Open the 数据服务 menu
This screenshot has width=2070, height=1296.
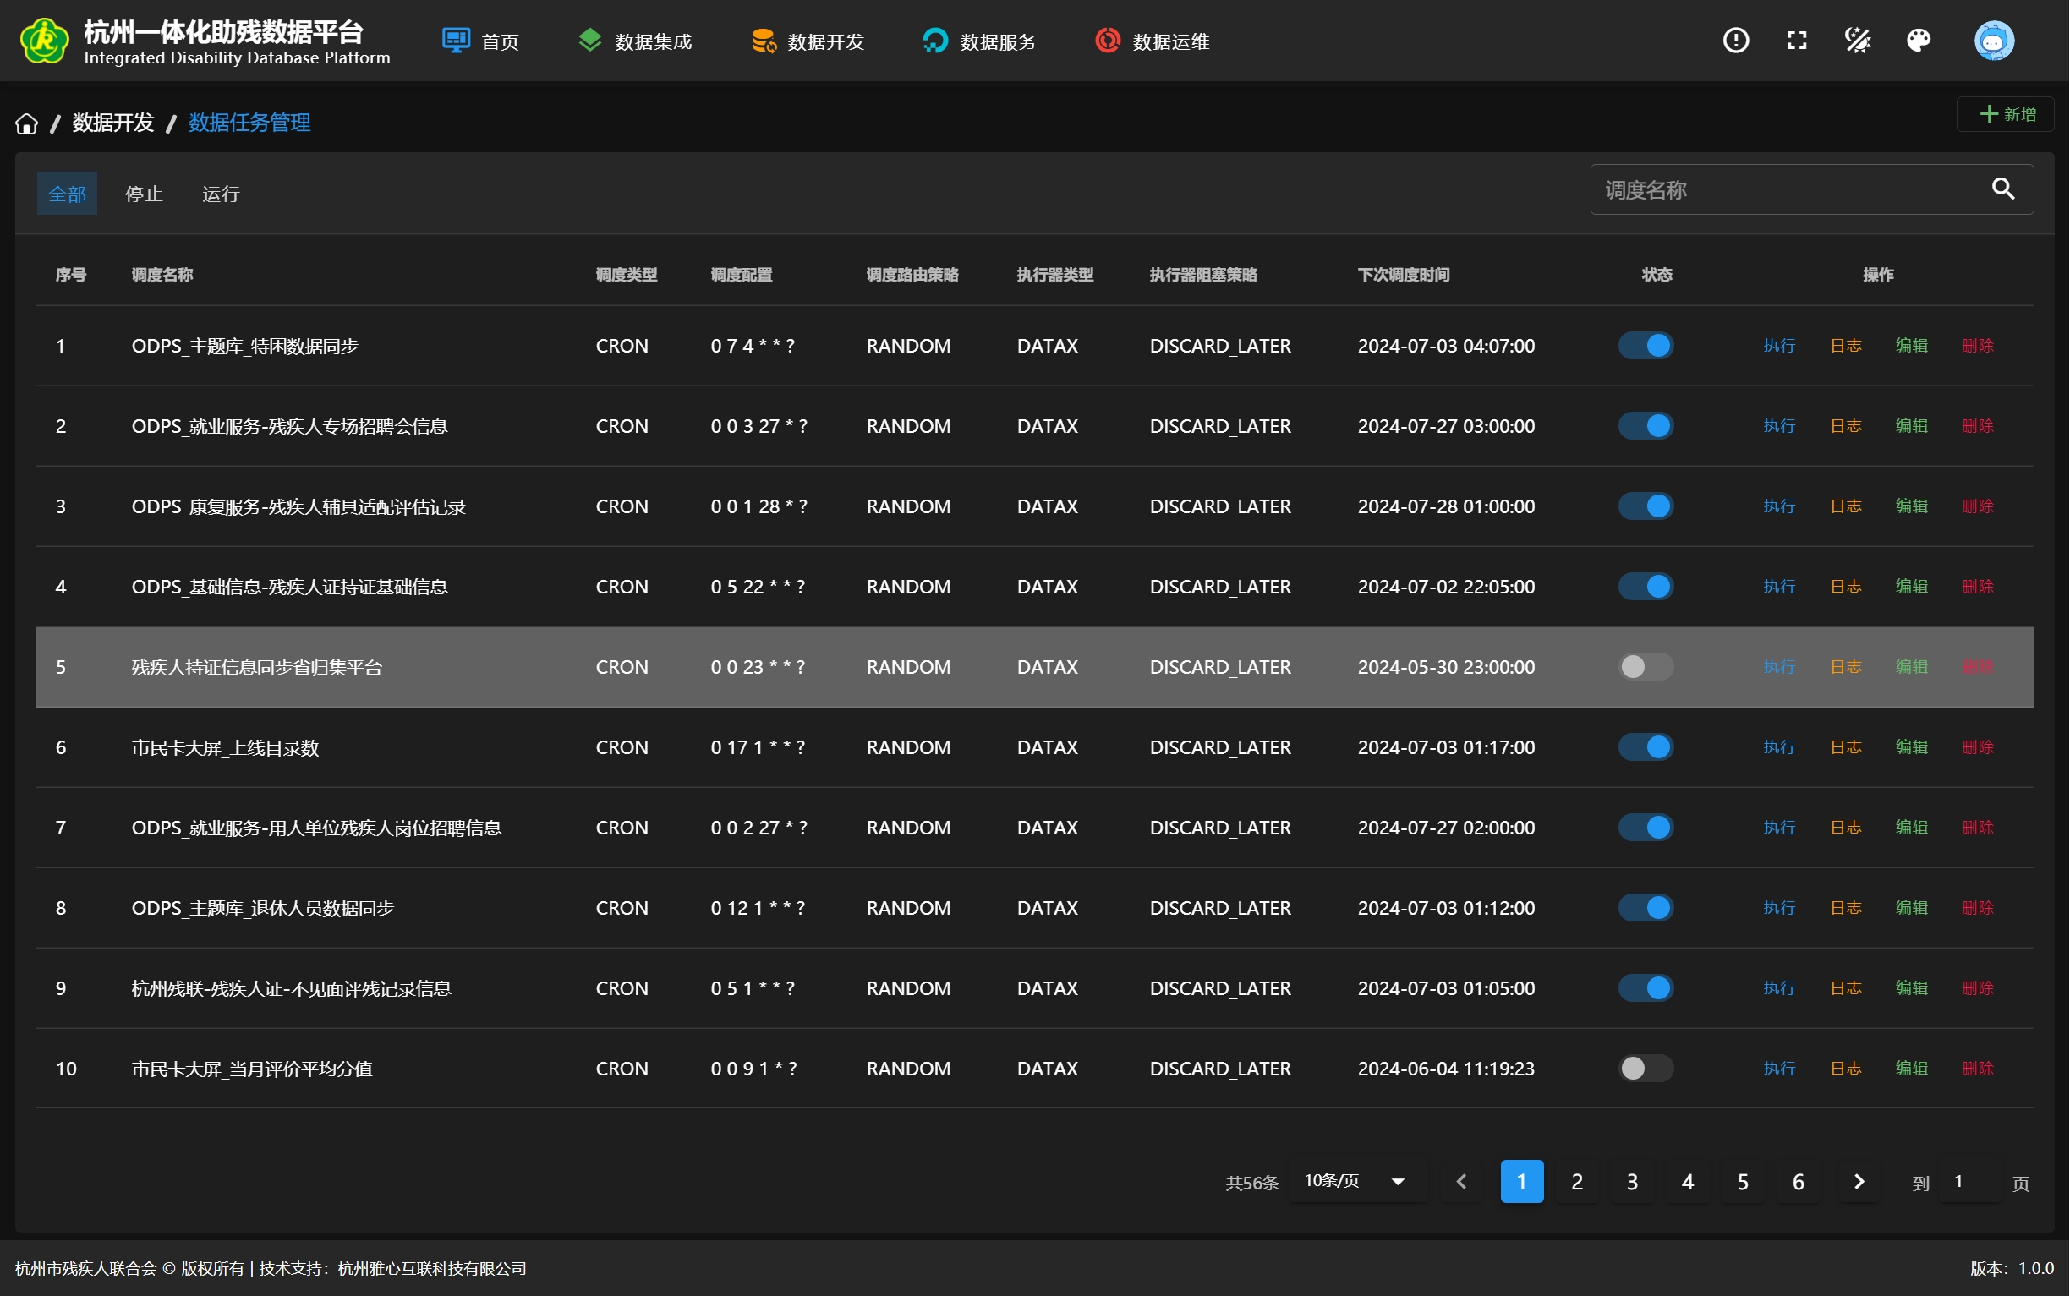click(980, 41)
